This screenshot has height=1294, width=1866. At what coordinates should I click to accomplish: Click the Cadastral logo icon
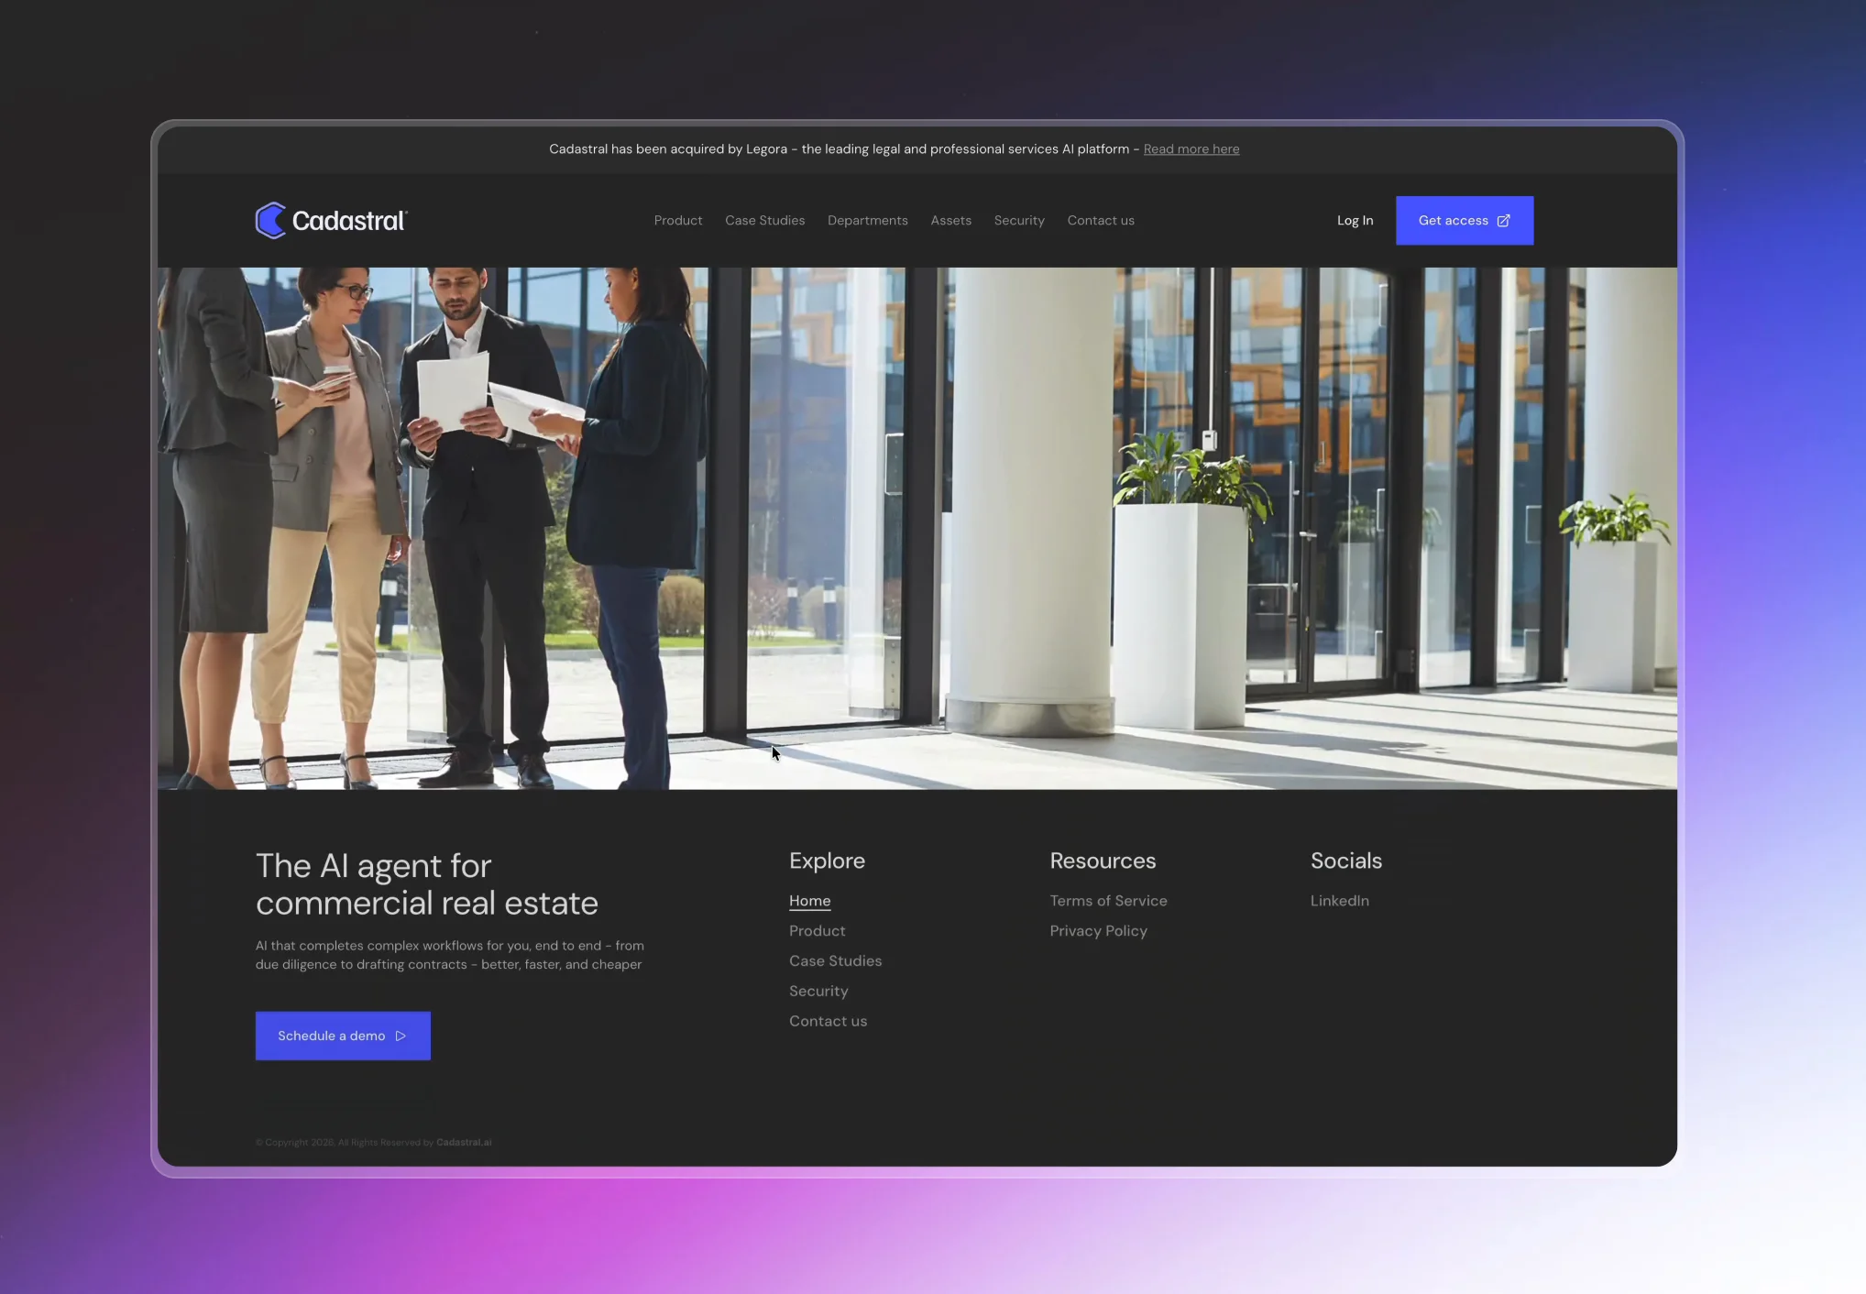point(270,221)
